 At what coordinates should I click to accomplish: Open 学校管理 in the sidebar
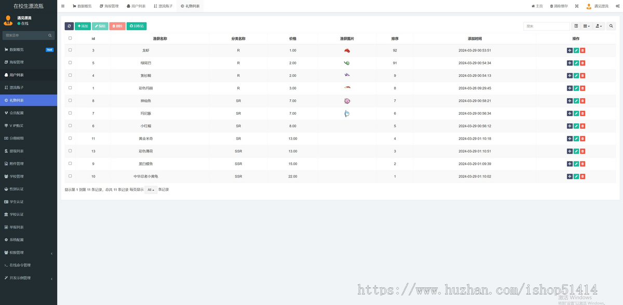29,176
